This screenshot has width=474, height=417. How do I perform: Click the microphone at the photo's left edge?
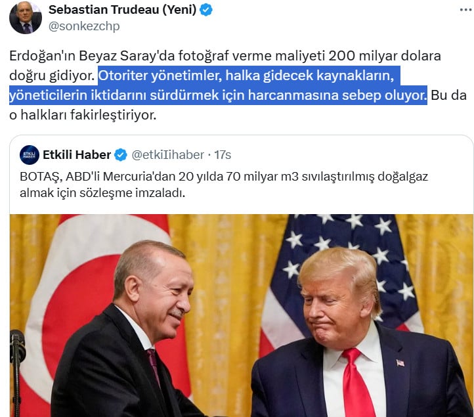click(16, 372)
